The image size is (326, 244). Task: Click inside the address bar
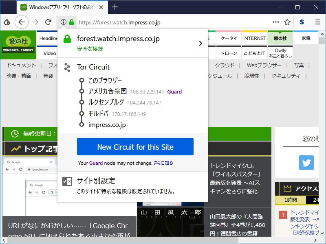click(x=163, y=22)
